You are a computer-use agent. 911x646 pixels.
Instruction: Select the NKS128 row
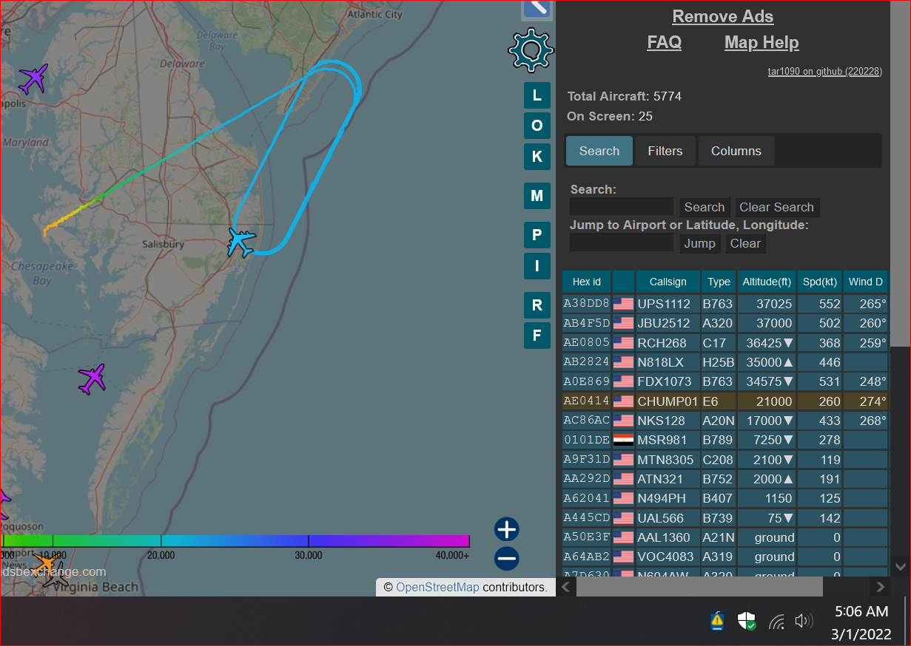coord(725,421)
